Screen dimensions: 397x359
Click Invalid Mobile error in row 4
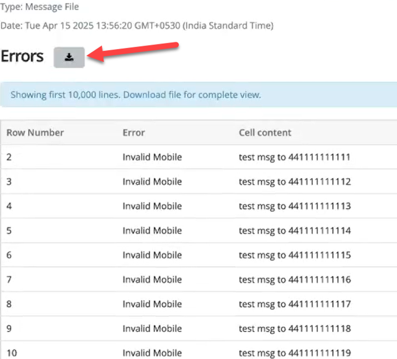pos(152,206)
